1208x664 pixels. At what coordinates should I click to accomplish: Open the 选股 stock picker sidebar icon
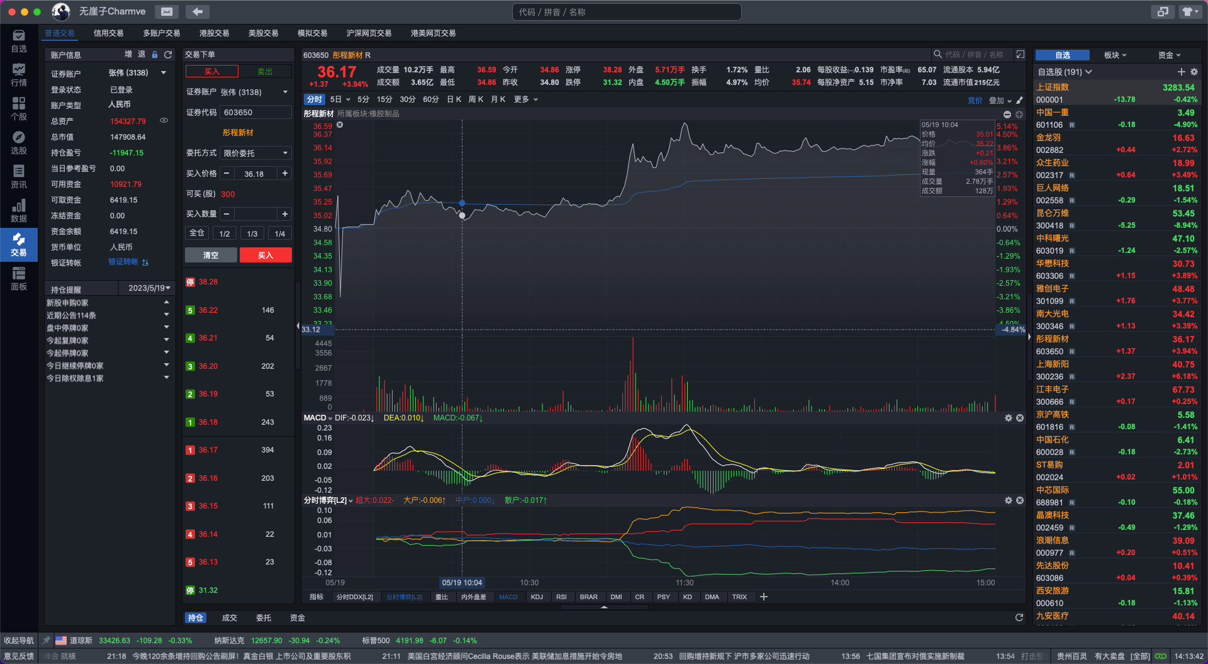tap(19, 142)
